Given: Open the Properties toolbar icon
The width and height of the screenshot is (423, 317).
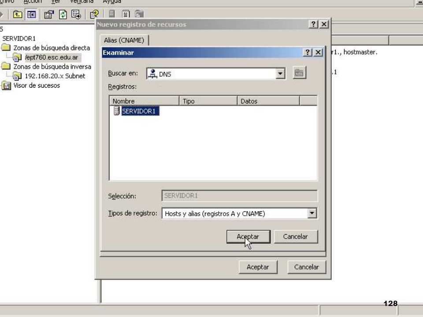Looking at the screenshot, I should point(49,14).
